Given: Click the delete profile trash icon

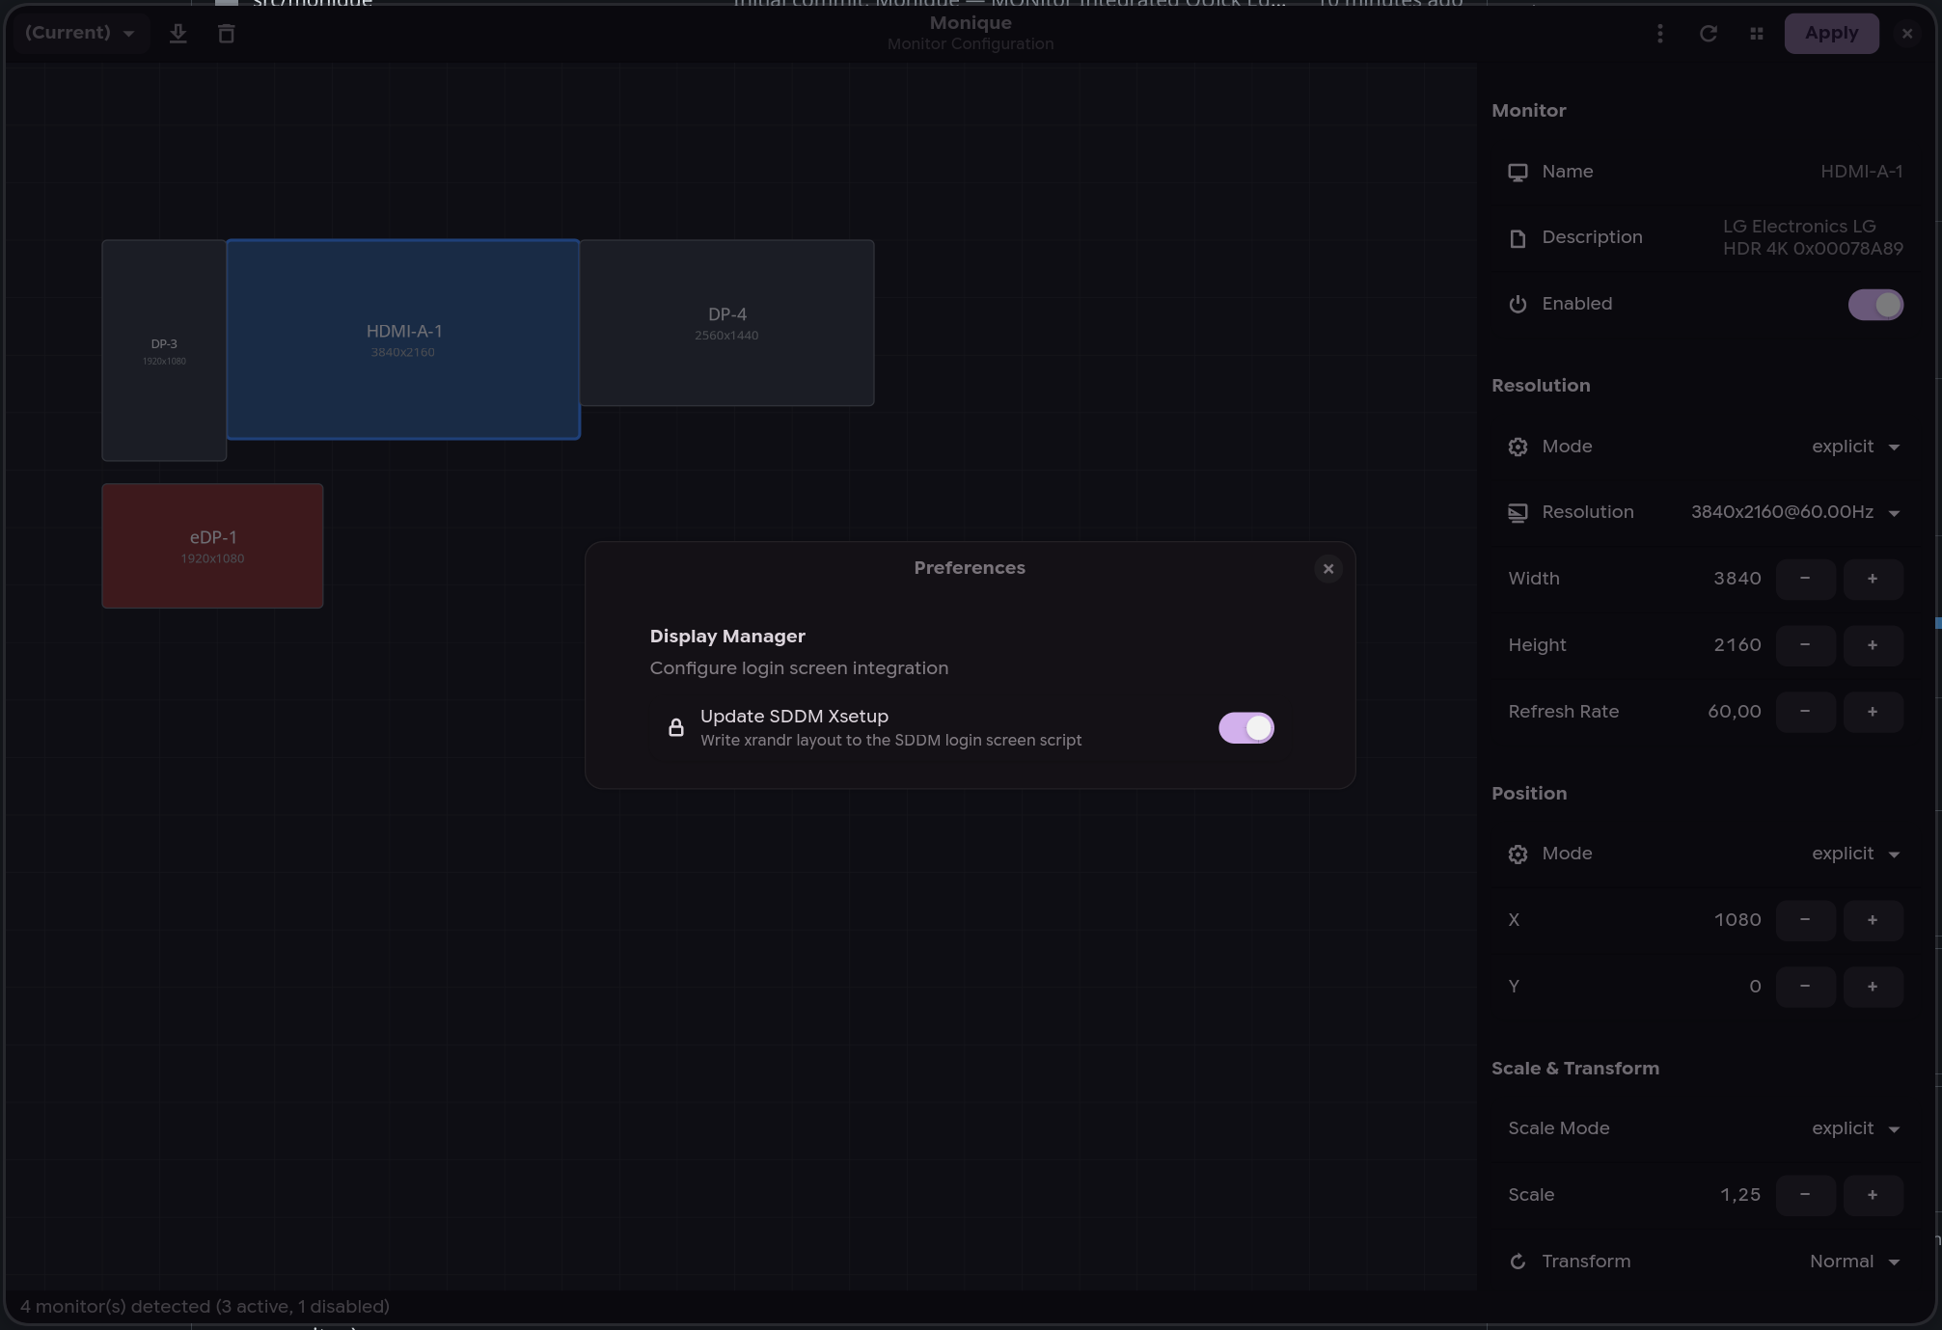Looking at the screenshot, I should (226, 33).
